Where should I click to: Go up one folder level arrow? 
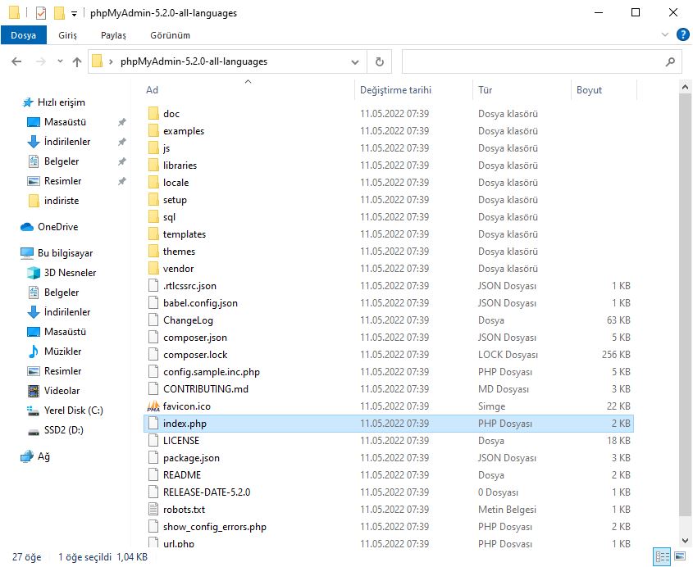77,61
